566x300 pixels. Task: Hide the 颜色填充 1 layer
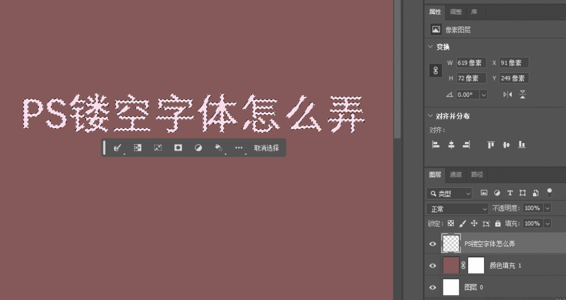432,266
